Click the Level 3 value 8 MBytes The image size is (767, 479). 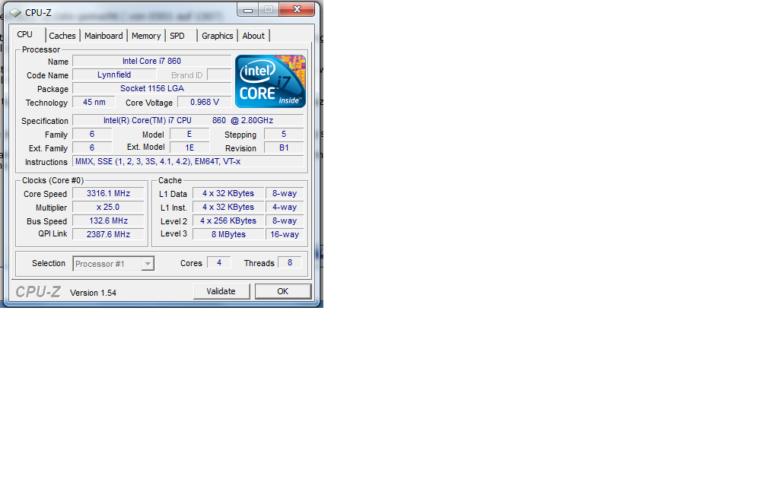pos(228,235)
